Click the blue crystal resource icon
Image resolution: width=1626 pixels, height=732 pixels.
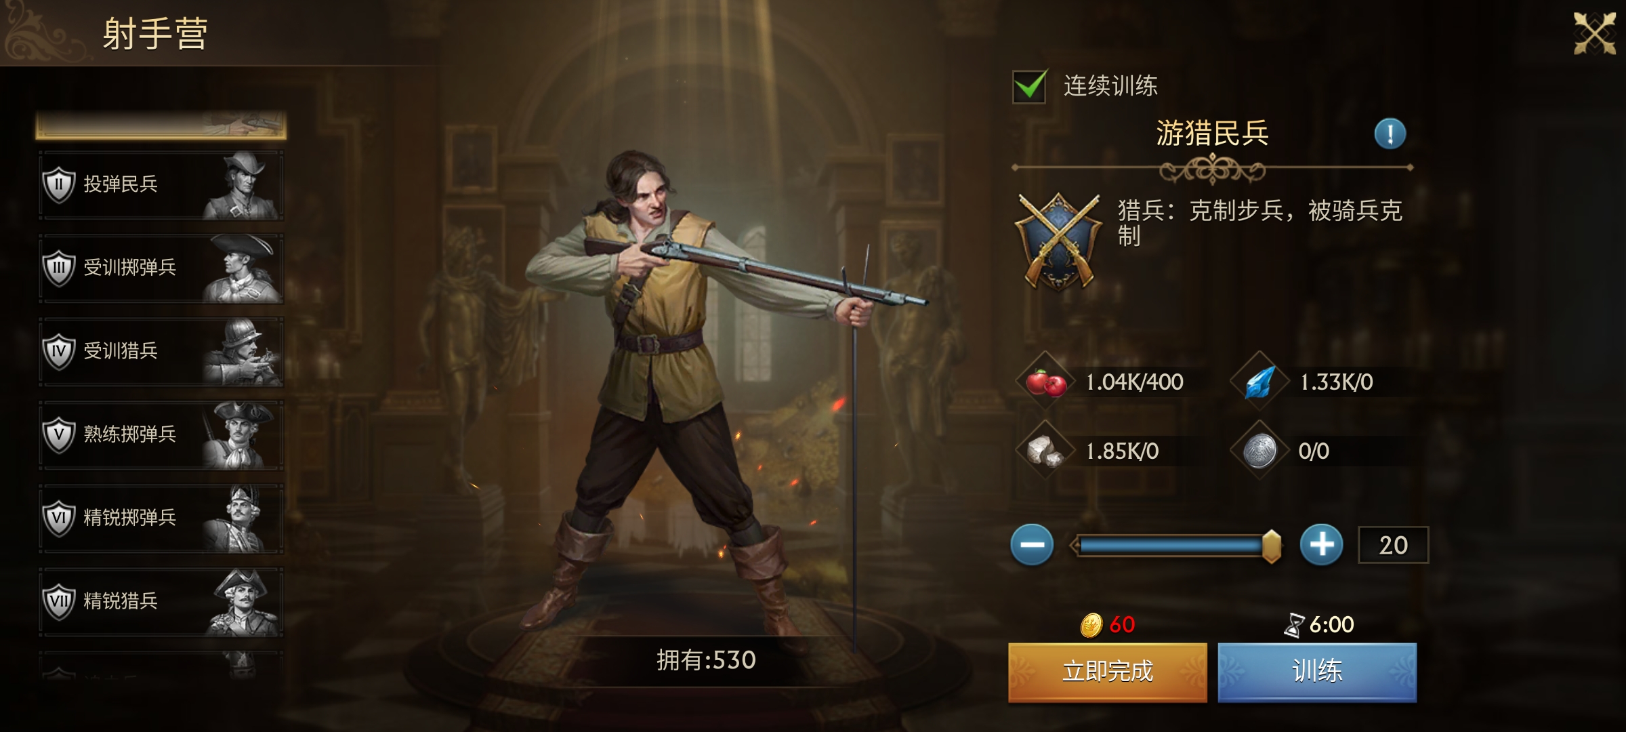[x=1259, y=382]
